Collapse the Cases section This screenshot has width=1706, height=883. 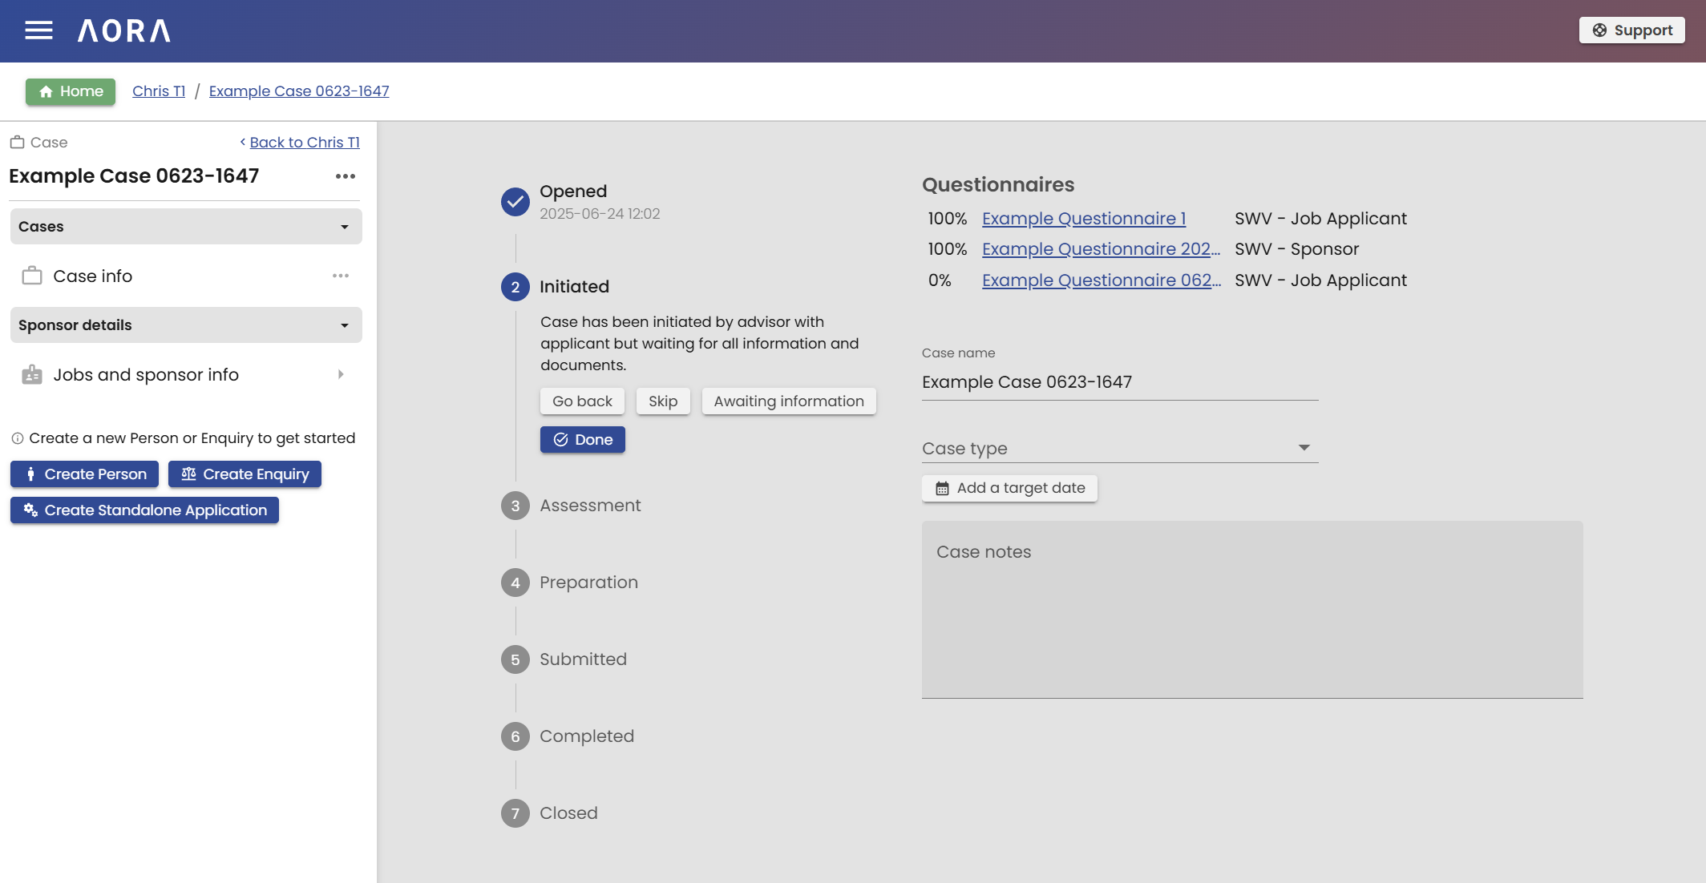coord(344,226)
